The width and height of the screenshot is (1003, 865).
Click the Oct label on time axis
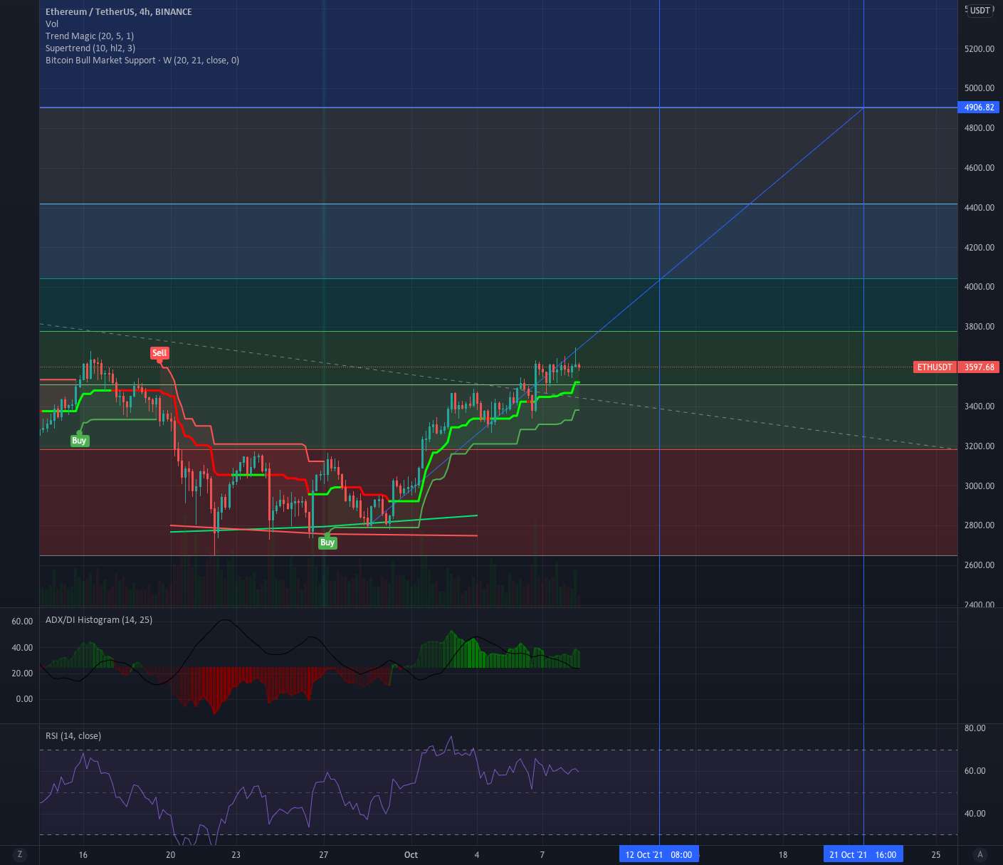pyautogui.click(x=411, y=854)
